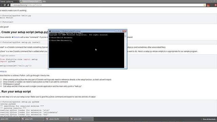Click the 'python hello.py' code line

(16, 16)
